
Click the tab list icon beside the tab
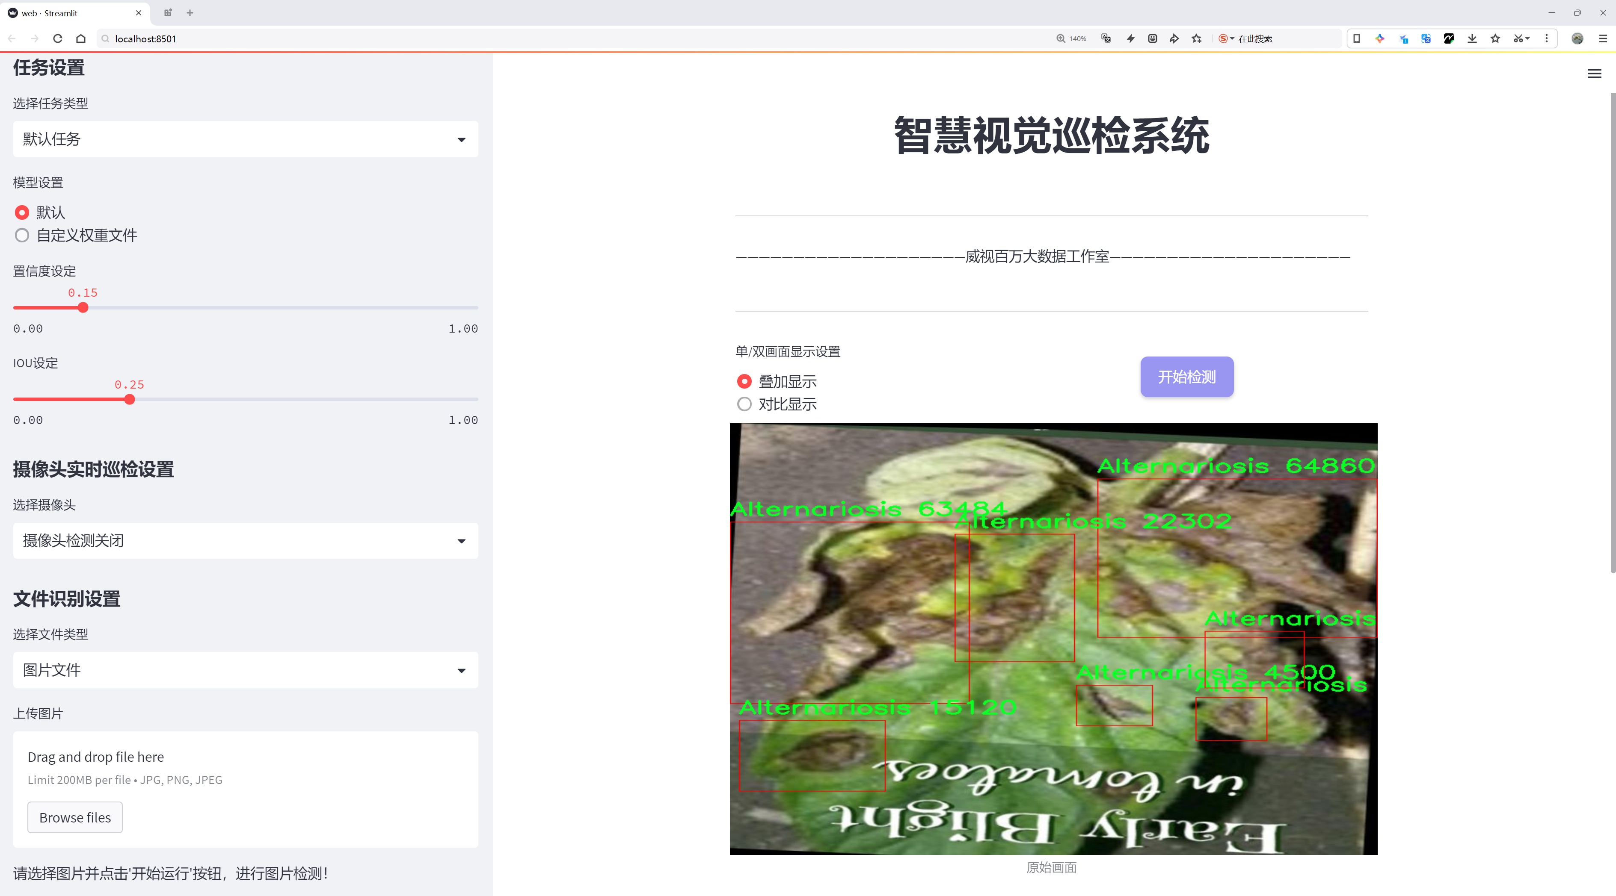[167, 12]
